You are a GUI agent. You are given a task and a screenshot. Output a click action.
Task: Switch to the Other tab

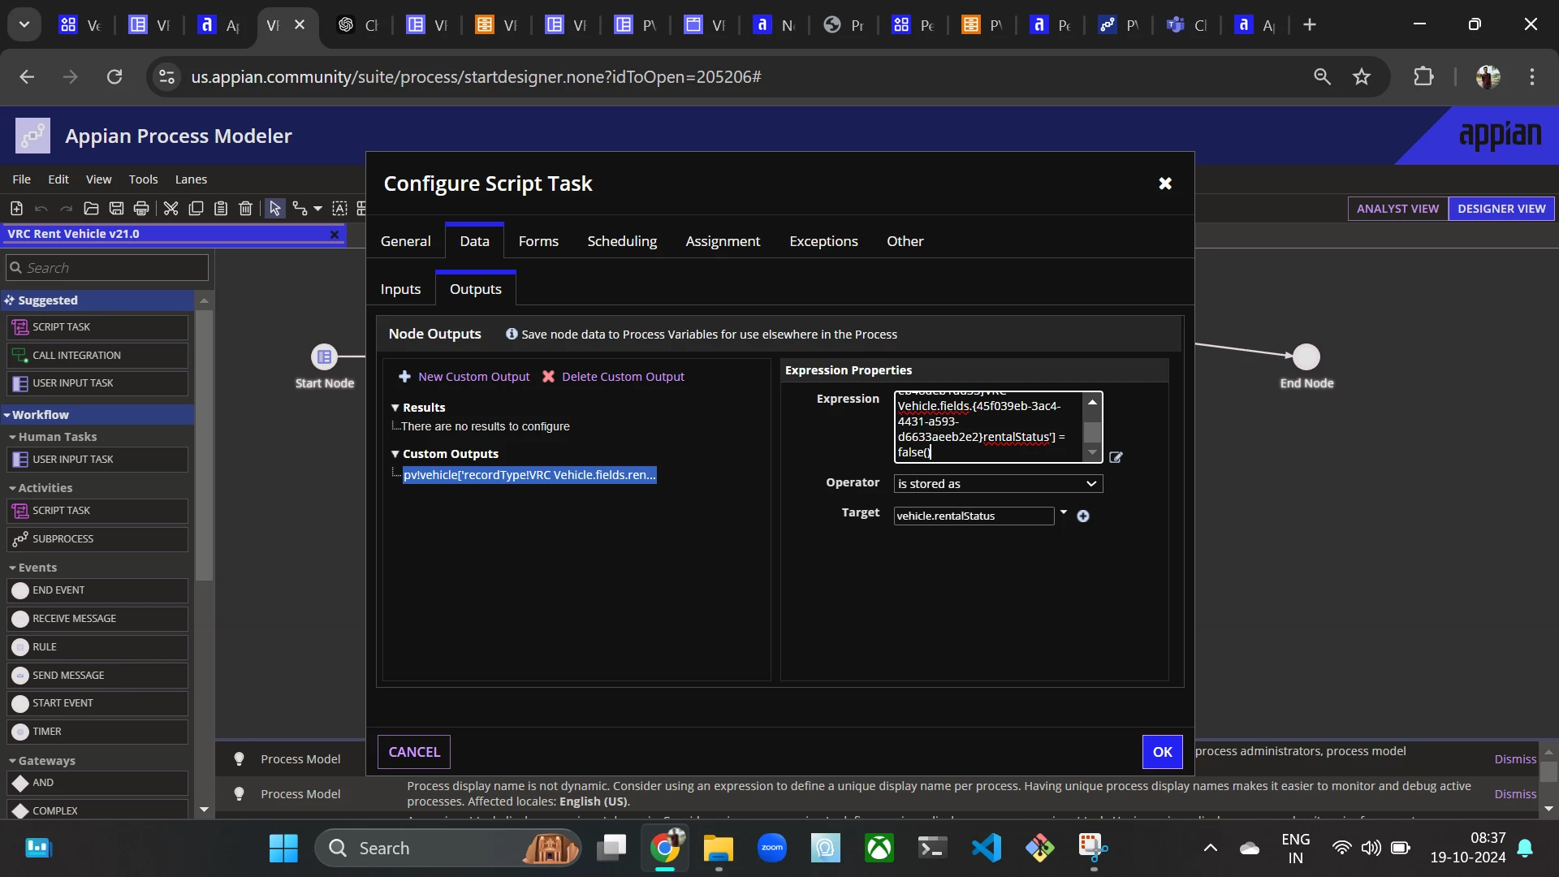pyautogui.click(x=905, y=241)
